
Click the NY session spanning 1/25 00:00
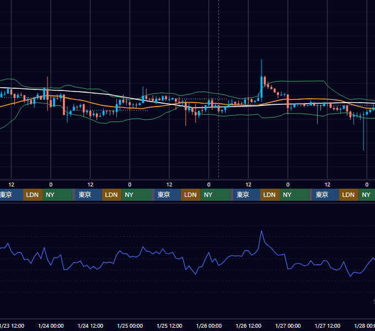(x=136, y=195)
